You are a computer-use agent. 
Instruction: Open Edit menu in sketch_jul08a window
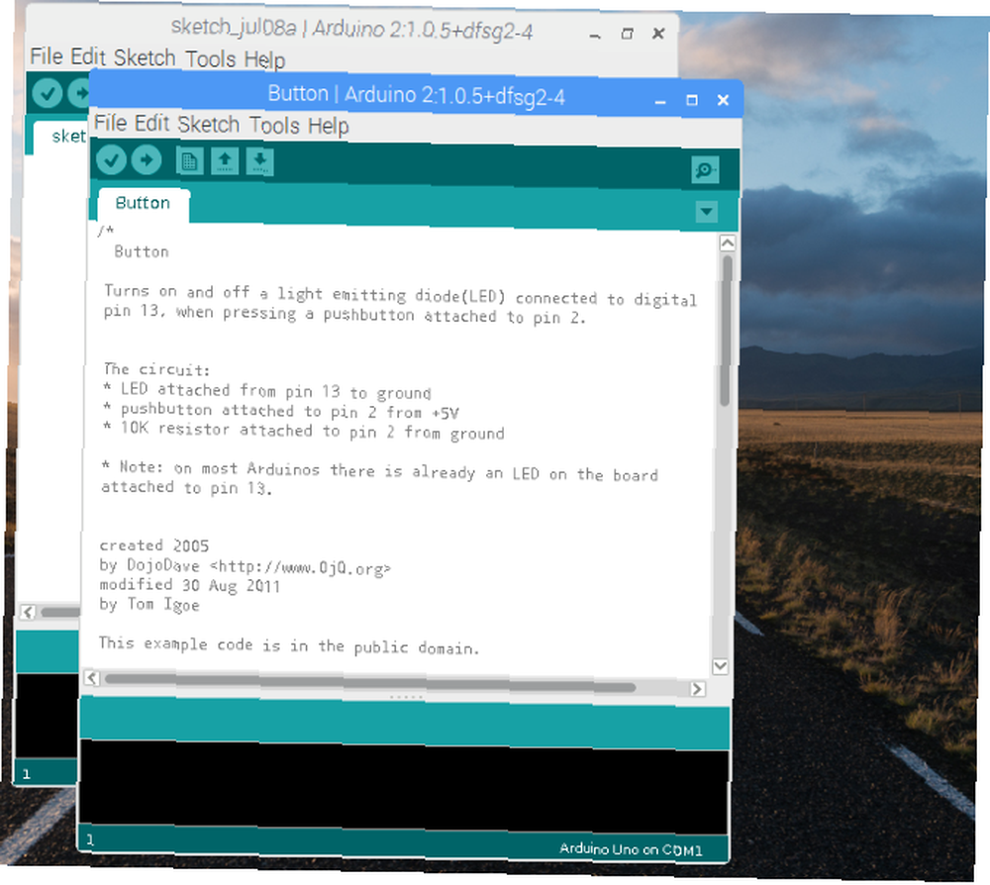pyautogui.click(x=88, y=56)
